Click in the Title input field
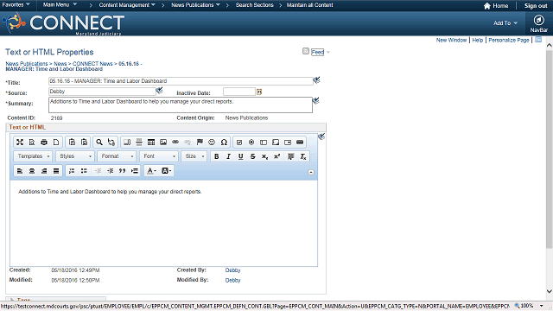Viewport: 553px width, 311px height. click(181, 81)
